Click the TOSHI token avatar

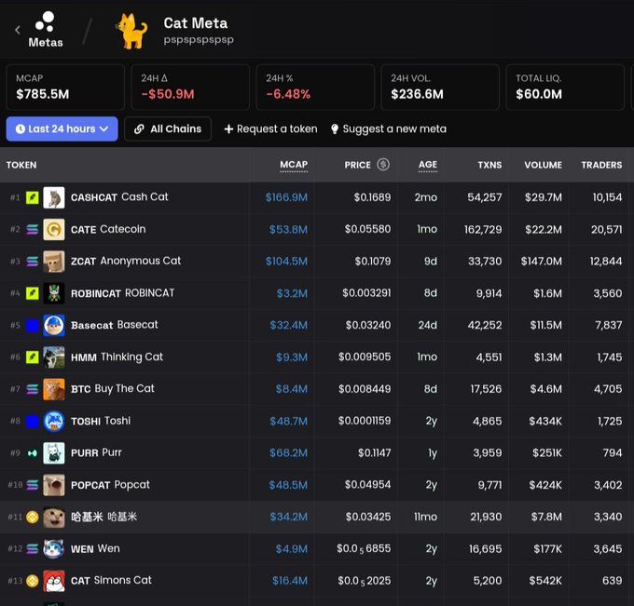pyautogui.click(x=54, y=421)
